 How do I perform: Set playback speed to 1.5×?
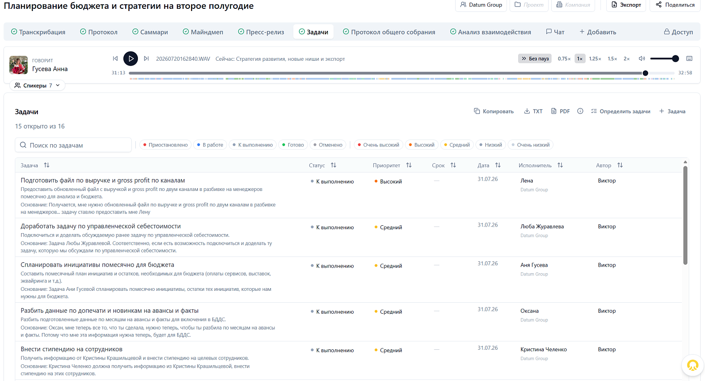[x=612, y=59]
